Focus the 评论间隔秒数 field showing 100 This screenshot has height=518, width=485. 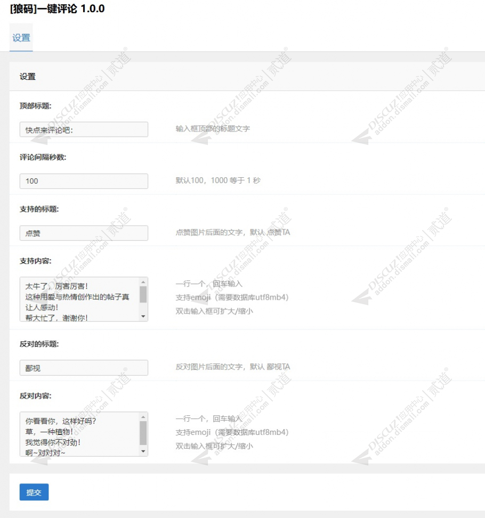pyautogui.click(x=84, y=181)
